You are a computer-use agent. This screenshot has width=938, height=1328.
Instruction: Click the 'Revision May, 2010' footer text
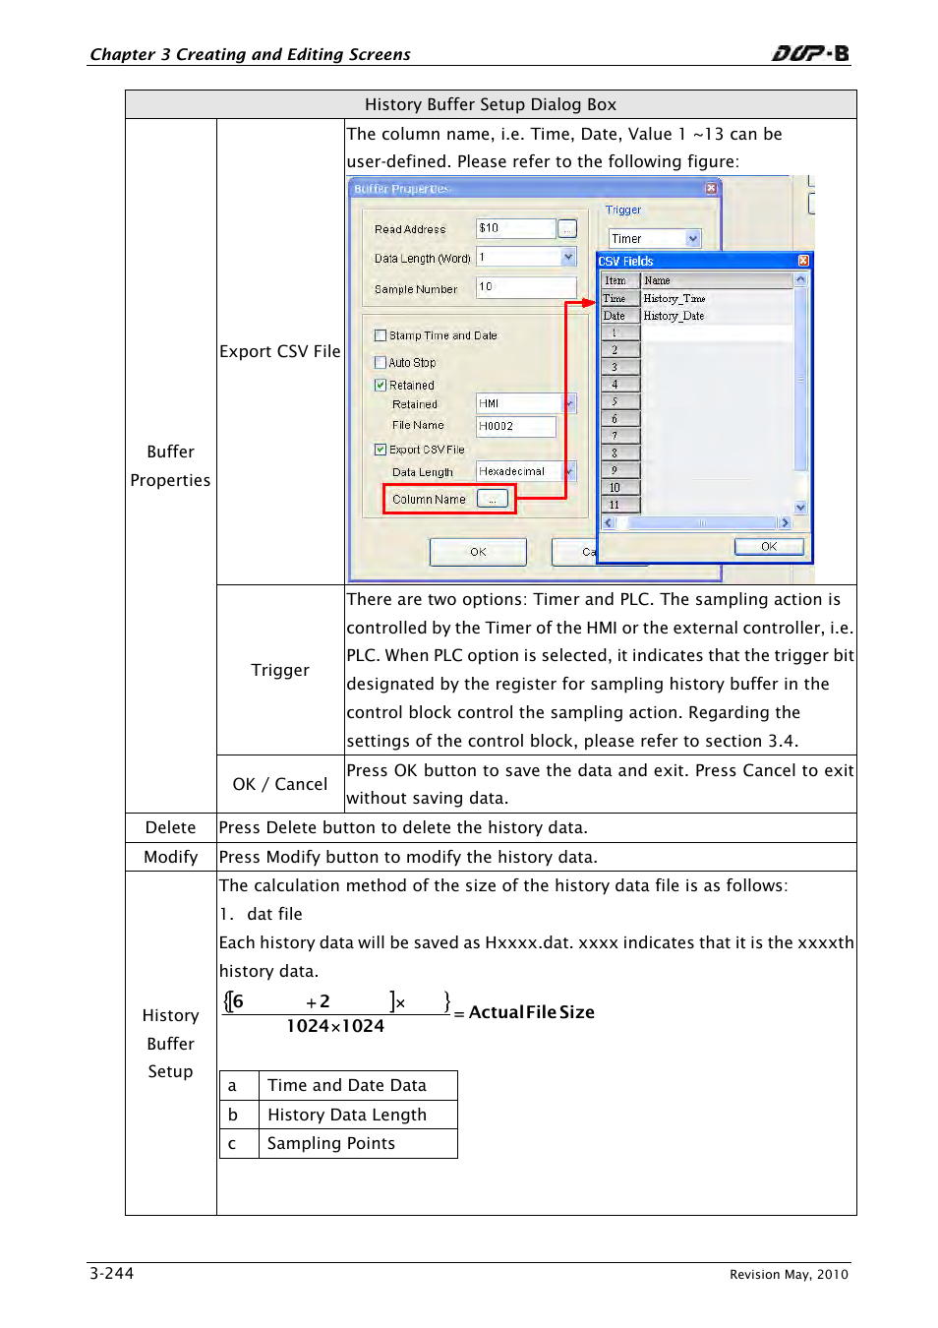[789, 1275]
